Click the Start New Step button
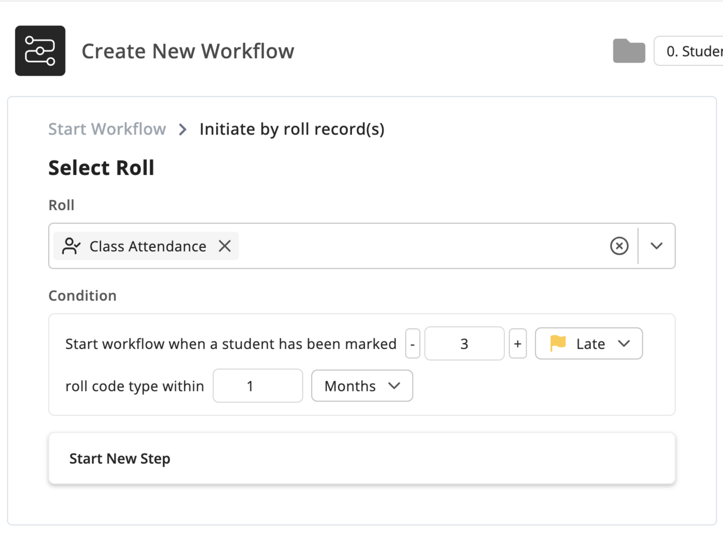Viewport: 723px width, 536px height. tap(362, 459)
